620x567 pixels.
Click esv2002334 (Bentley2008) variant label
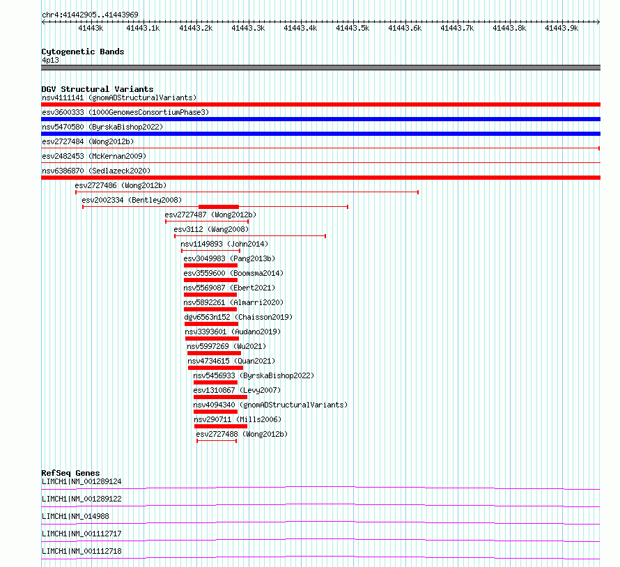click(132, 200)
